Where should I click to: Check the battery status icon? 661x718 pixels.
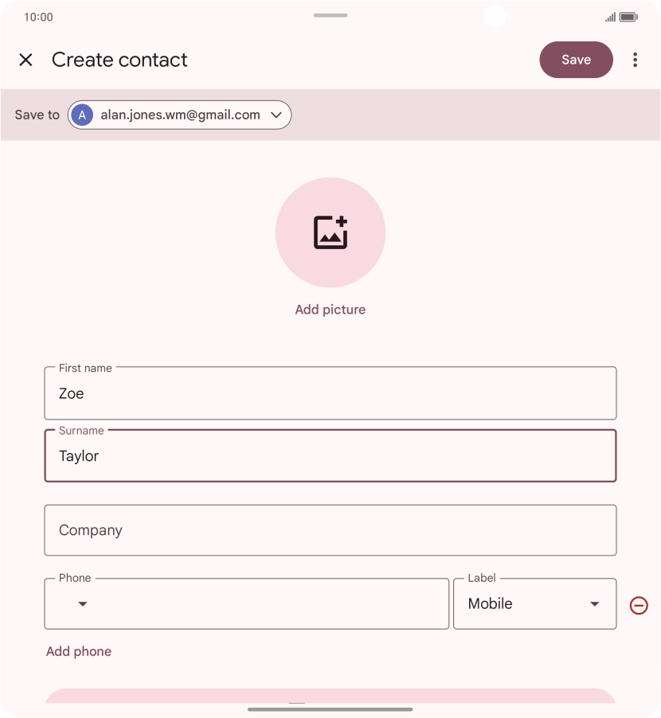[628, 17]
